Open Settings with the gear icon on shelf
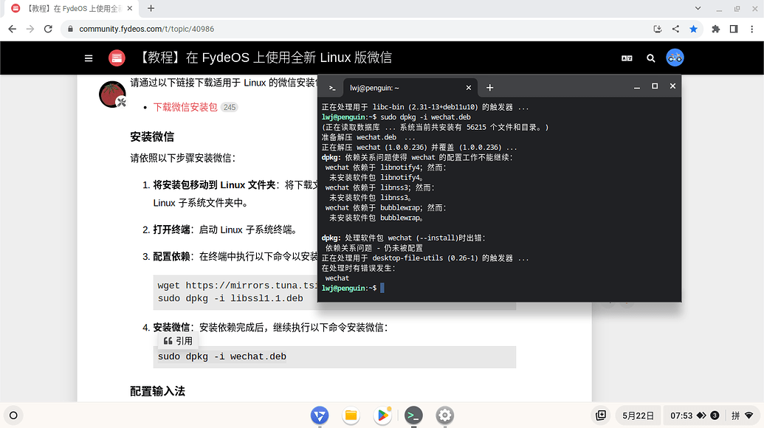 click(444, 415)
